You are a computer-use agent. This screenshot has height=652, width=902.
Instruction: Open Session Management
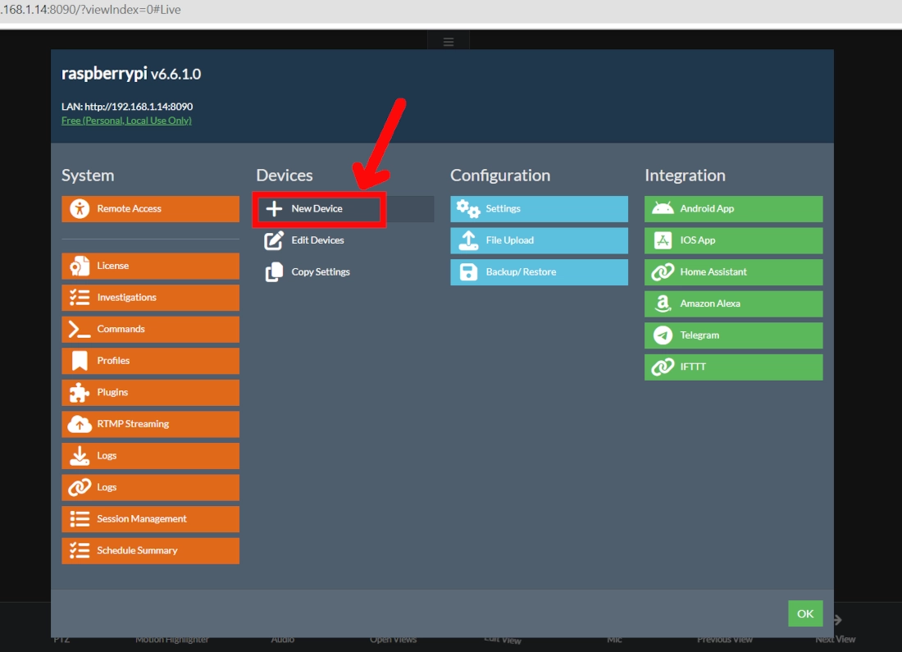150,519
